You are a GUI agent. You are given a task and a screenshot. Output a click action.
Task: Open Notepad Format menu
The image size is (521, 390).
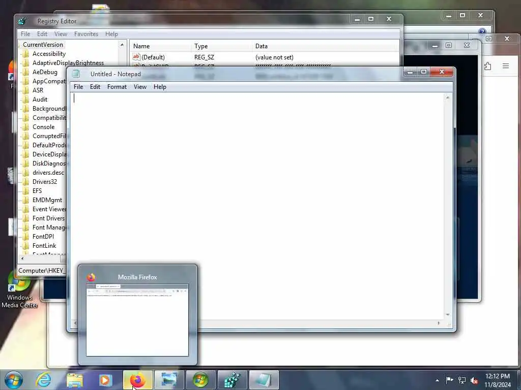117,87
